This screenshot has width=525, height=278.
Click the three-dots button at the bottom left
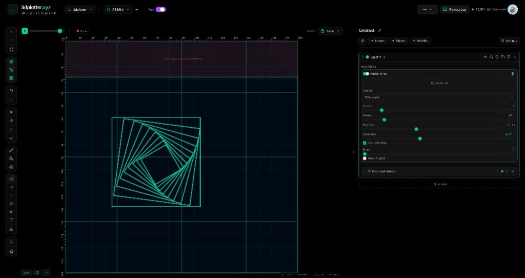click(x=47, y=273)
